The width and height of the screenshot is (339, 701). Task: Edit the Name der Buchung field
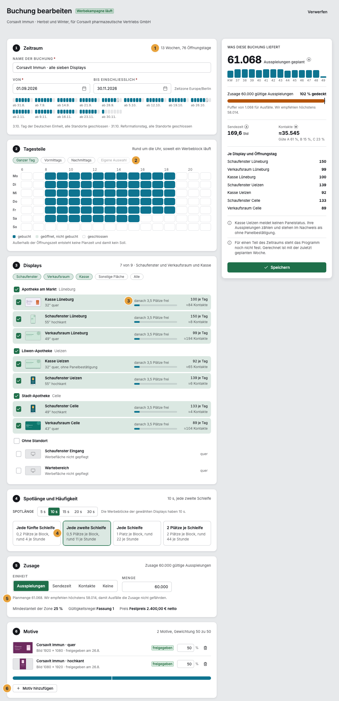point(112,68)
